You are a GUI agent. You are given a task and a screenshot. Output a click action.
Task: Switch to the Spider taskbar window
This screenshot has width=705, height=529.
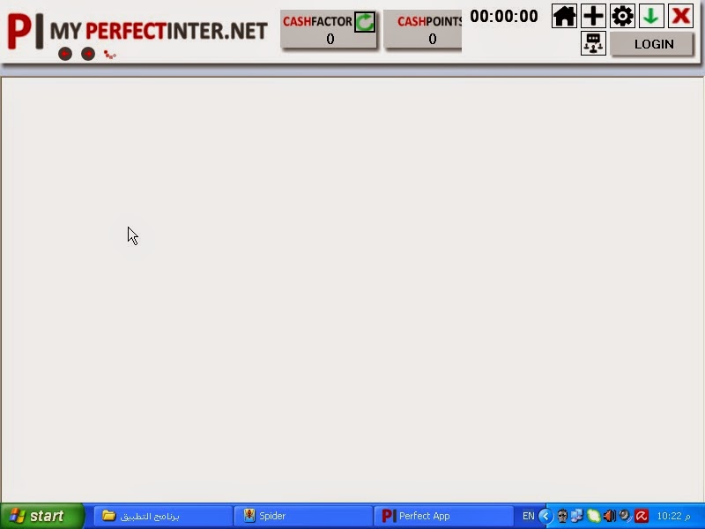click(x=303, y=516)
